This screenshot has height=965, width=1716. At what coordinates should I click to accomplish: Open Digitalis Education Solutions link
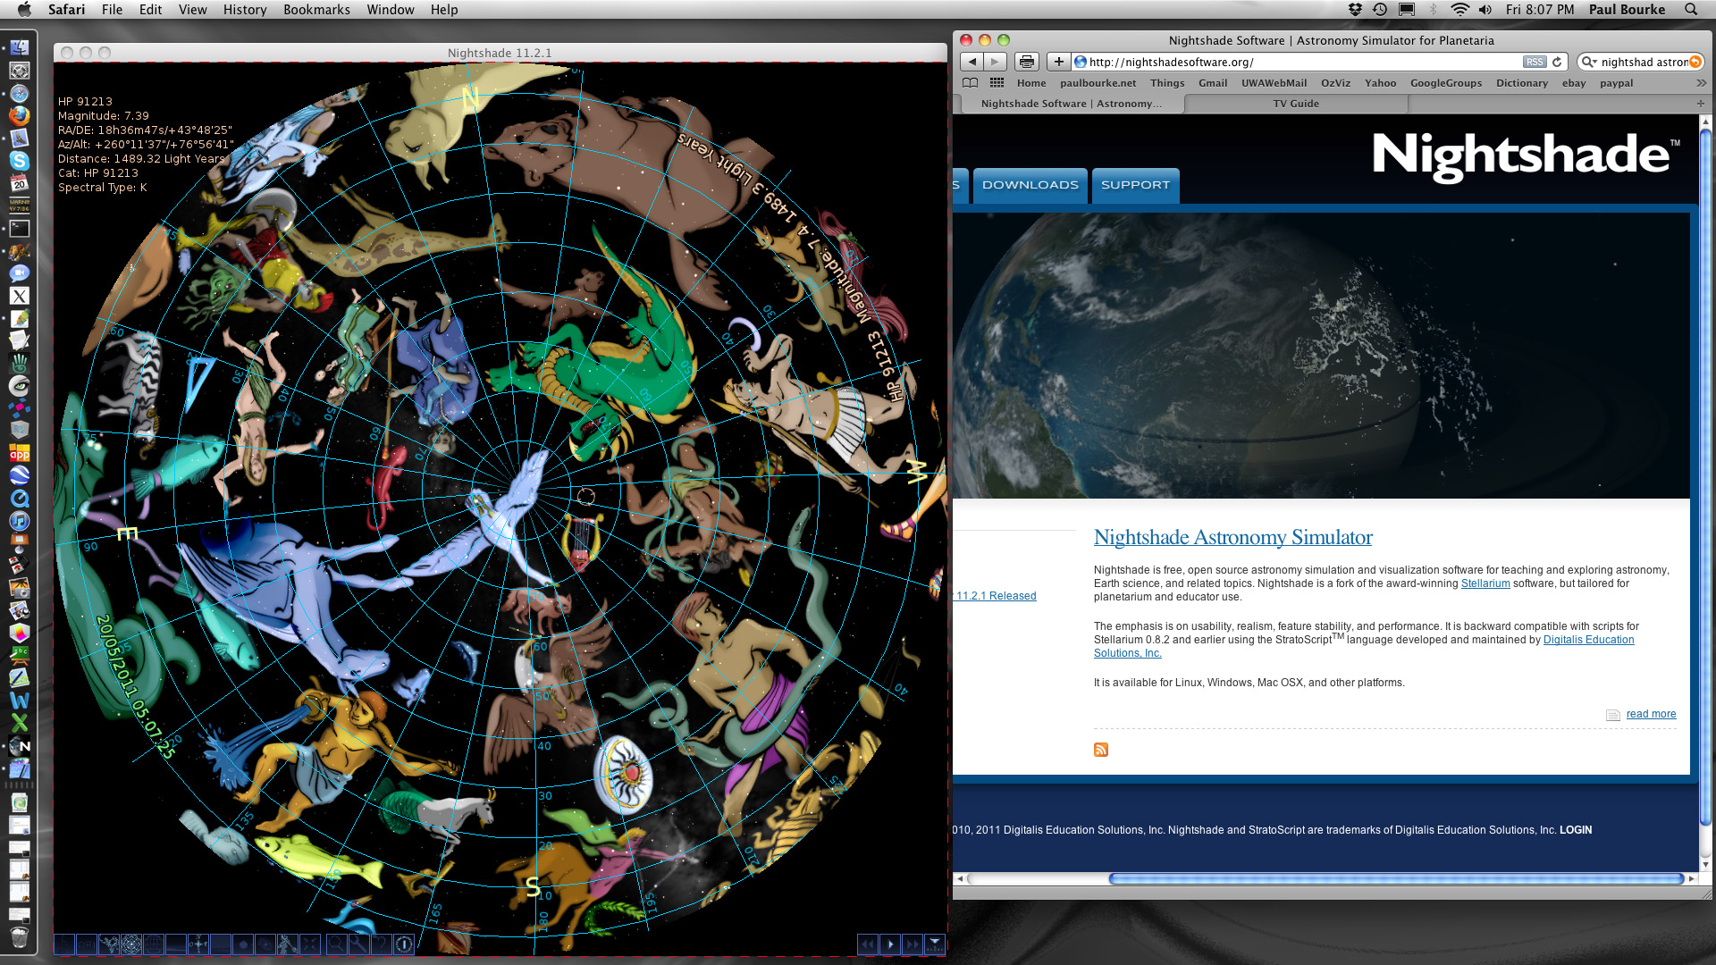(1588, 640)
